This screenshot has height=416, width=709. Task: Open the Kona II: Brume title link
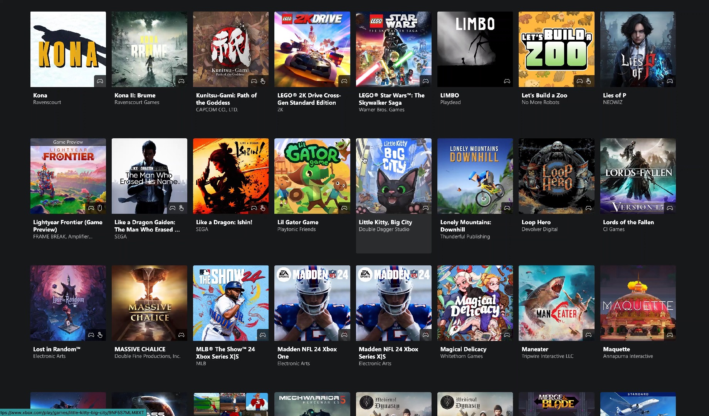[135, 96]
